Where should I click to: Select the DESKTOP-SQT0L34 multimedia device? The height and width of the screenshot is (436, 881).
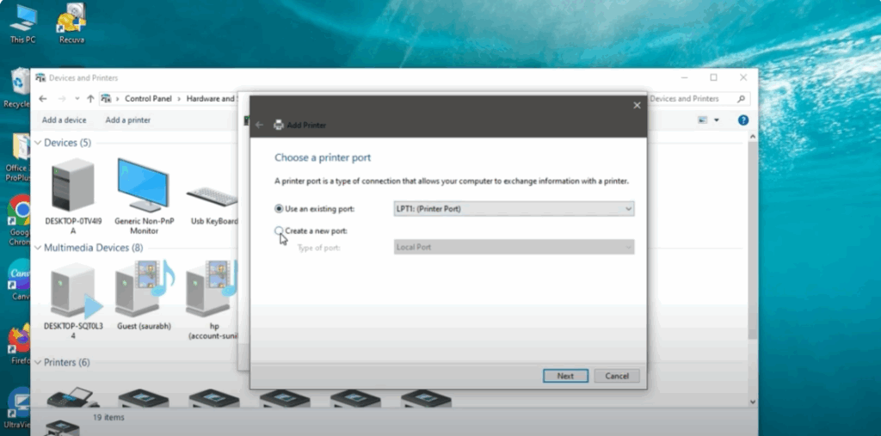click(x=73, y=301)
